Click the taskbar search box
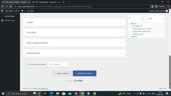 24,94
